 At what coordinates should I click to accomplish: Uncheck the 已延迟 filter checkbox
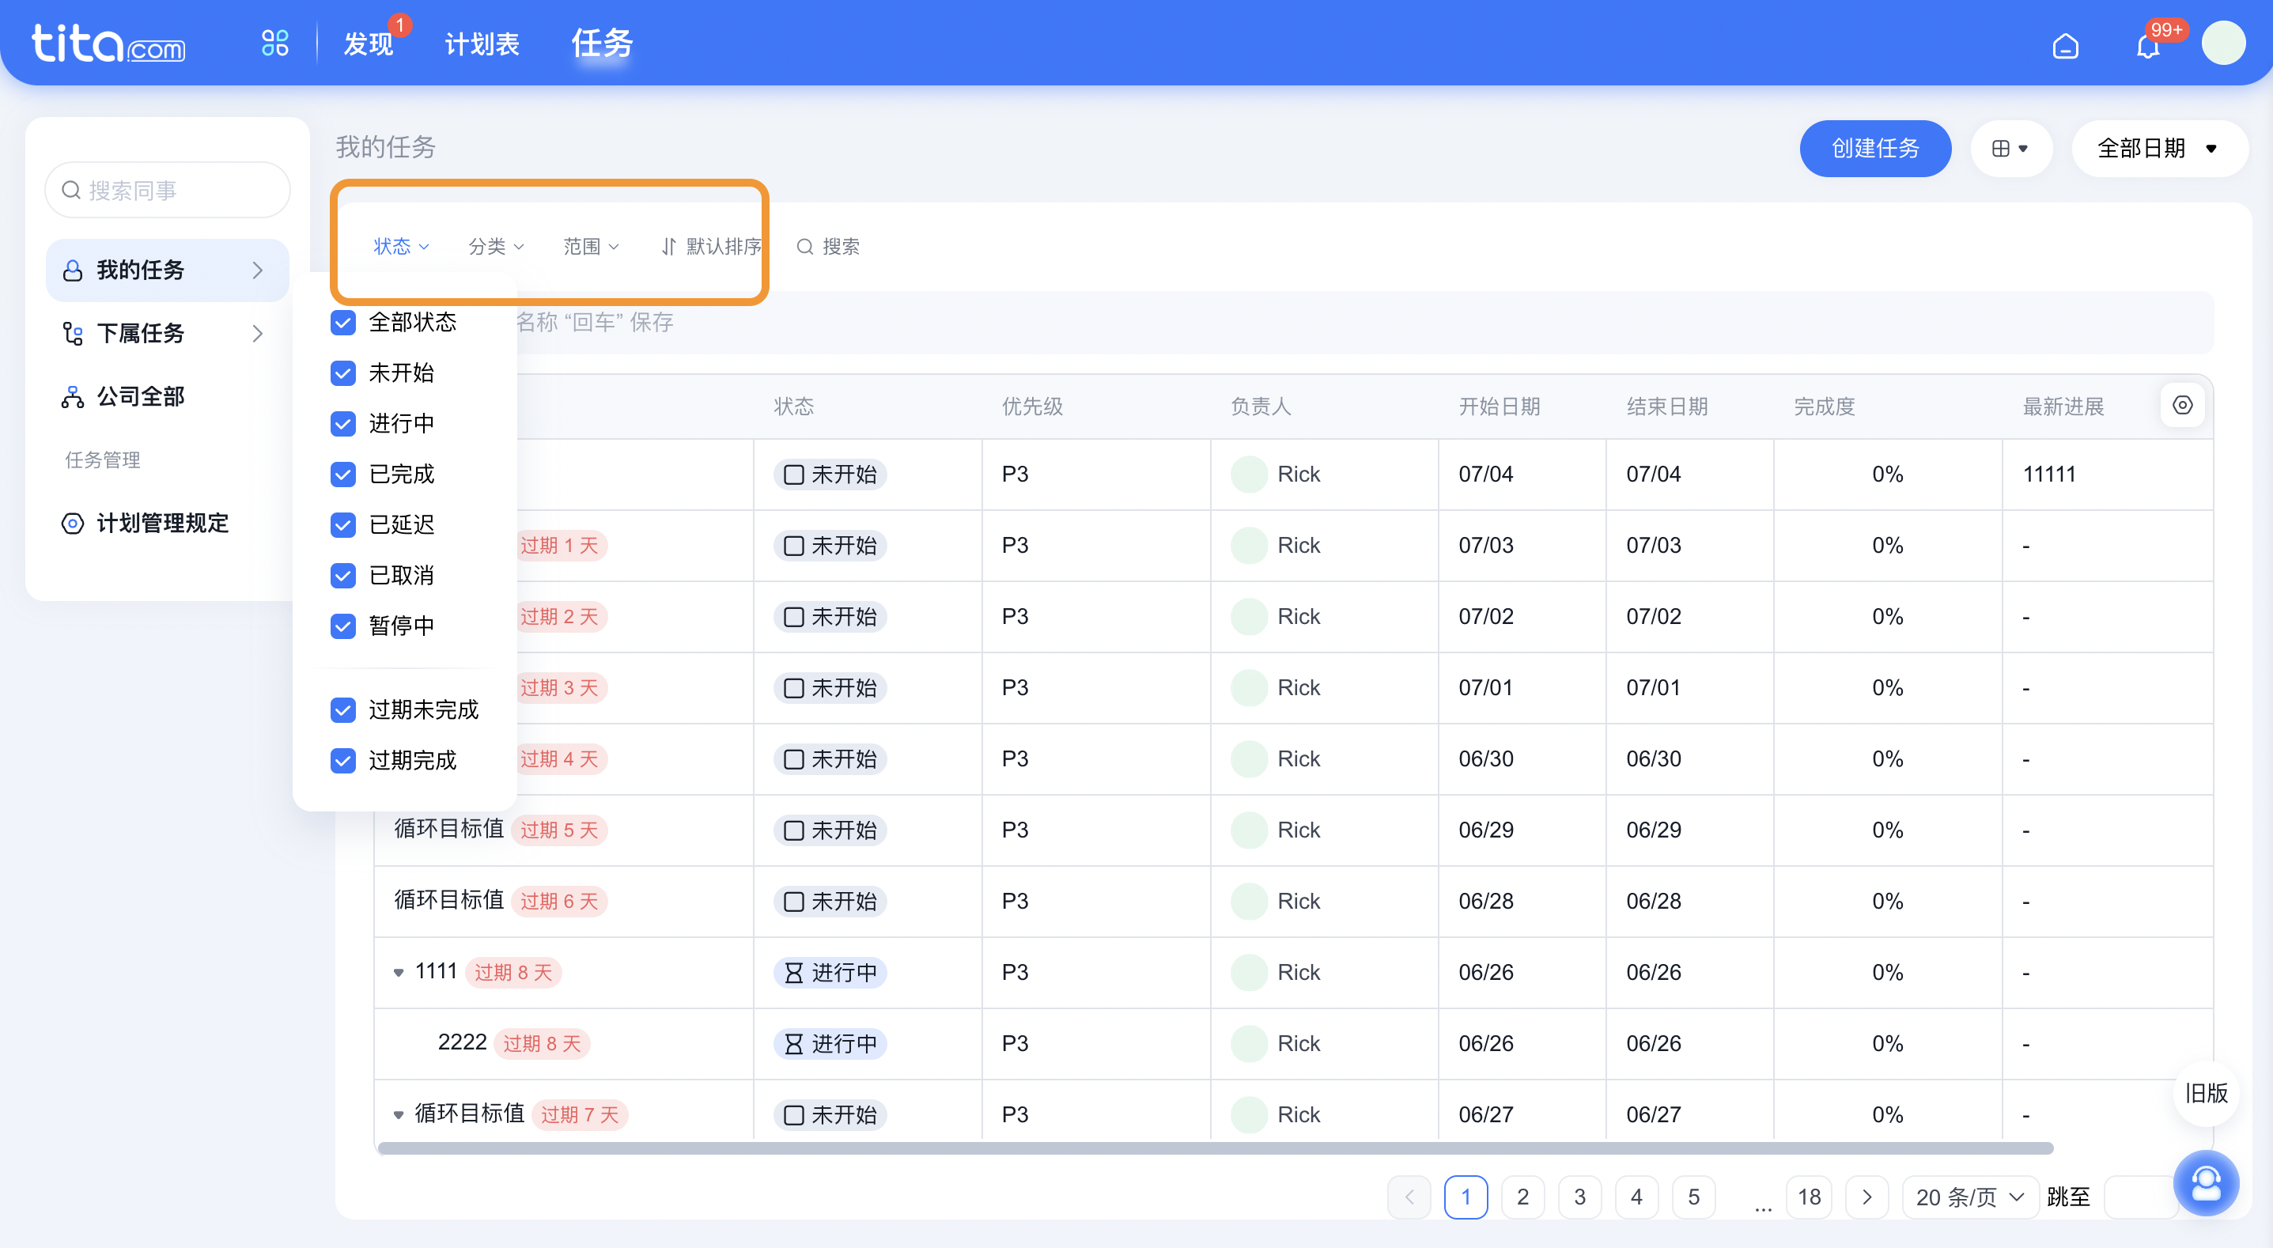click(x=343, y=525)
